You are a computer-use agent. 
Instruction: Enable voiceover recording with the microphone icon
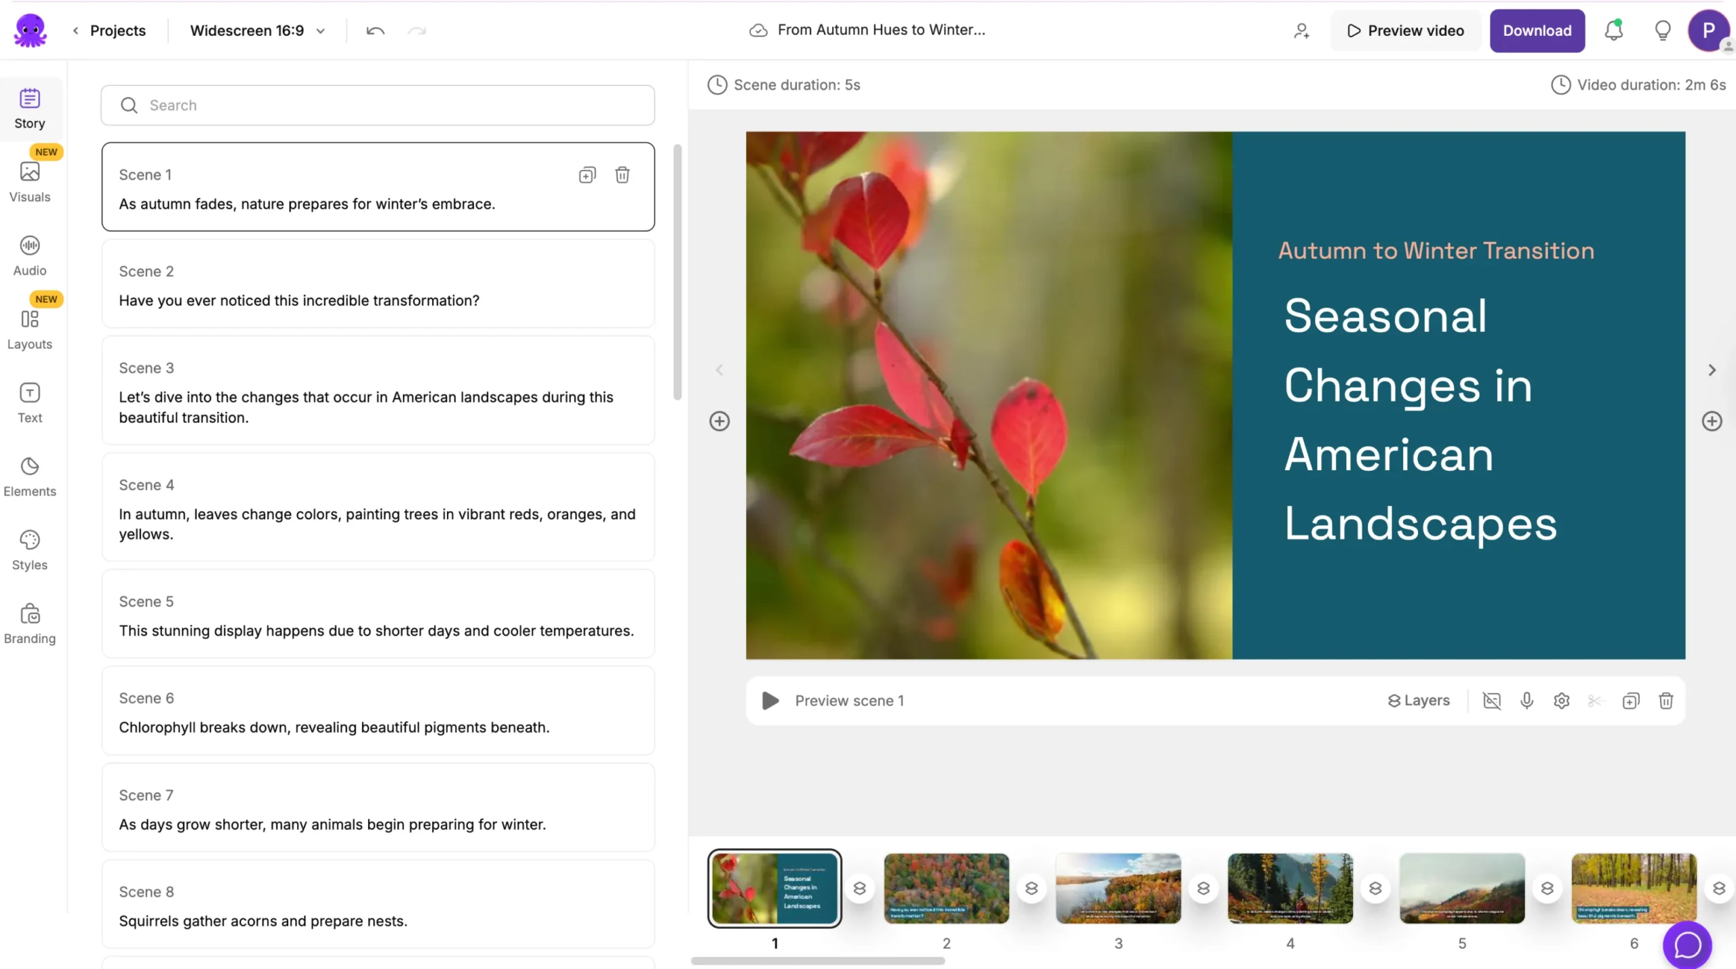1526,701
